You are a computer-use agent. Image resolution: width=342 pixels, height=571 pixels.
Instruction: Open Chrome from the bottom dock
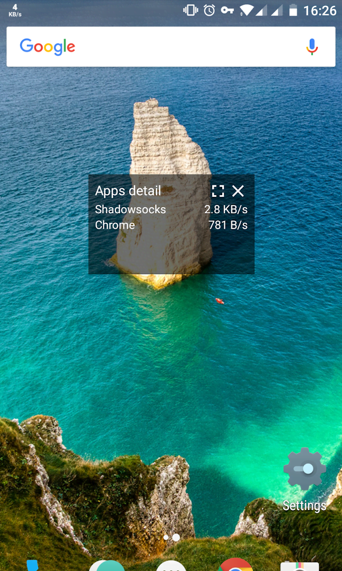coord(235,564)
